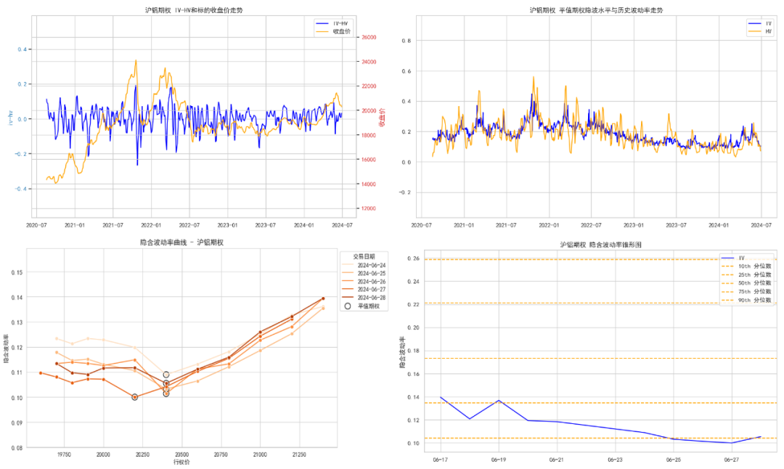Click "2022-07" on the IV-HV chart axis
The width and height of the screenshot is (784, 469).
[189, 226]
